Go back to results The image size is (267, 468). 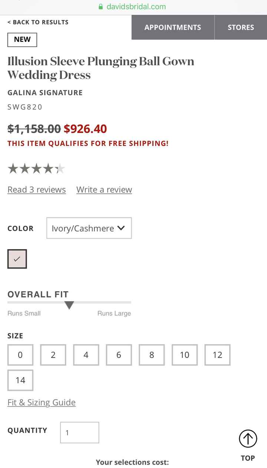(x=38, y=22)
